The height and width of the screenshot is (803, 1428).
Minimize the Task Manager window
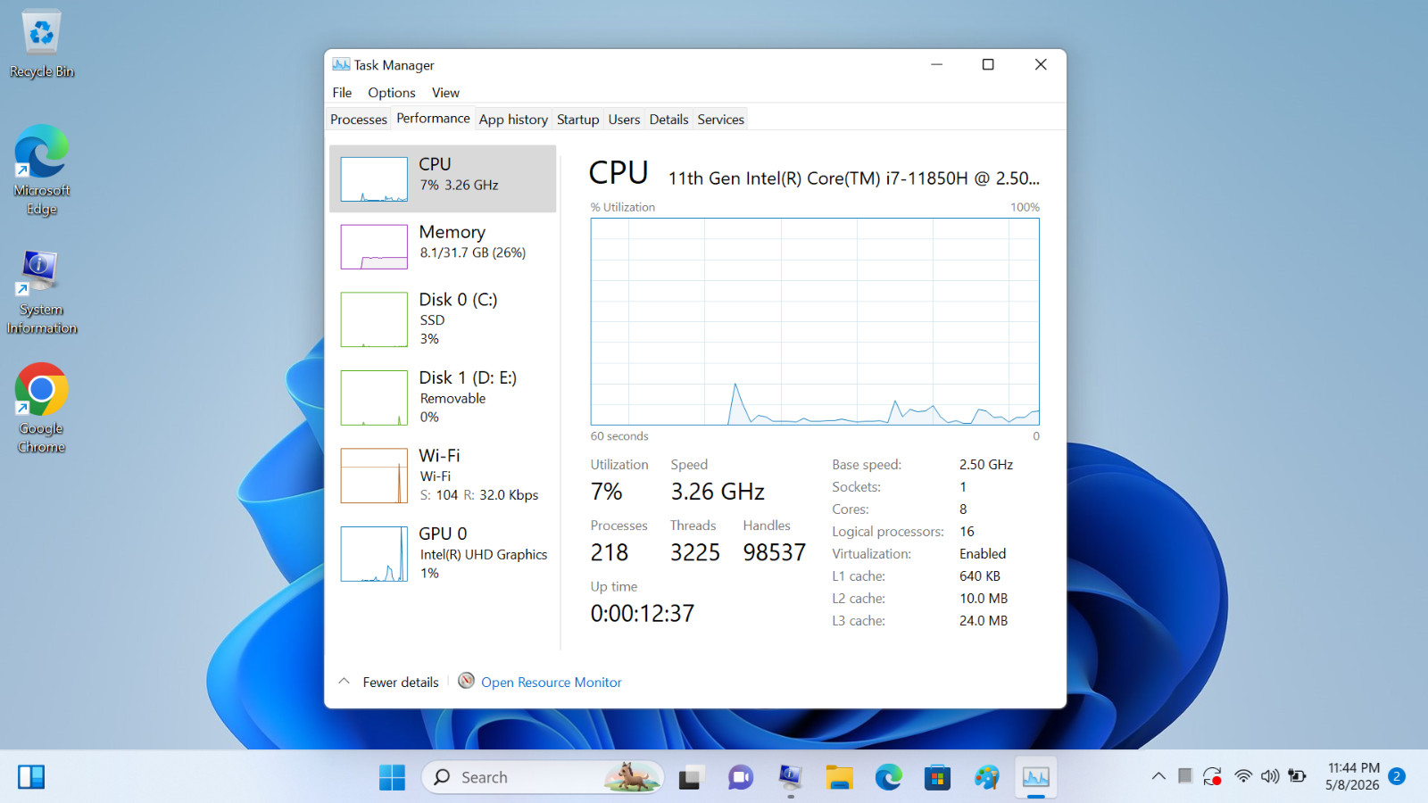coord(936,64)
